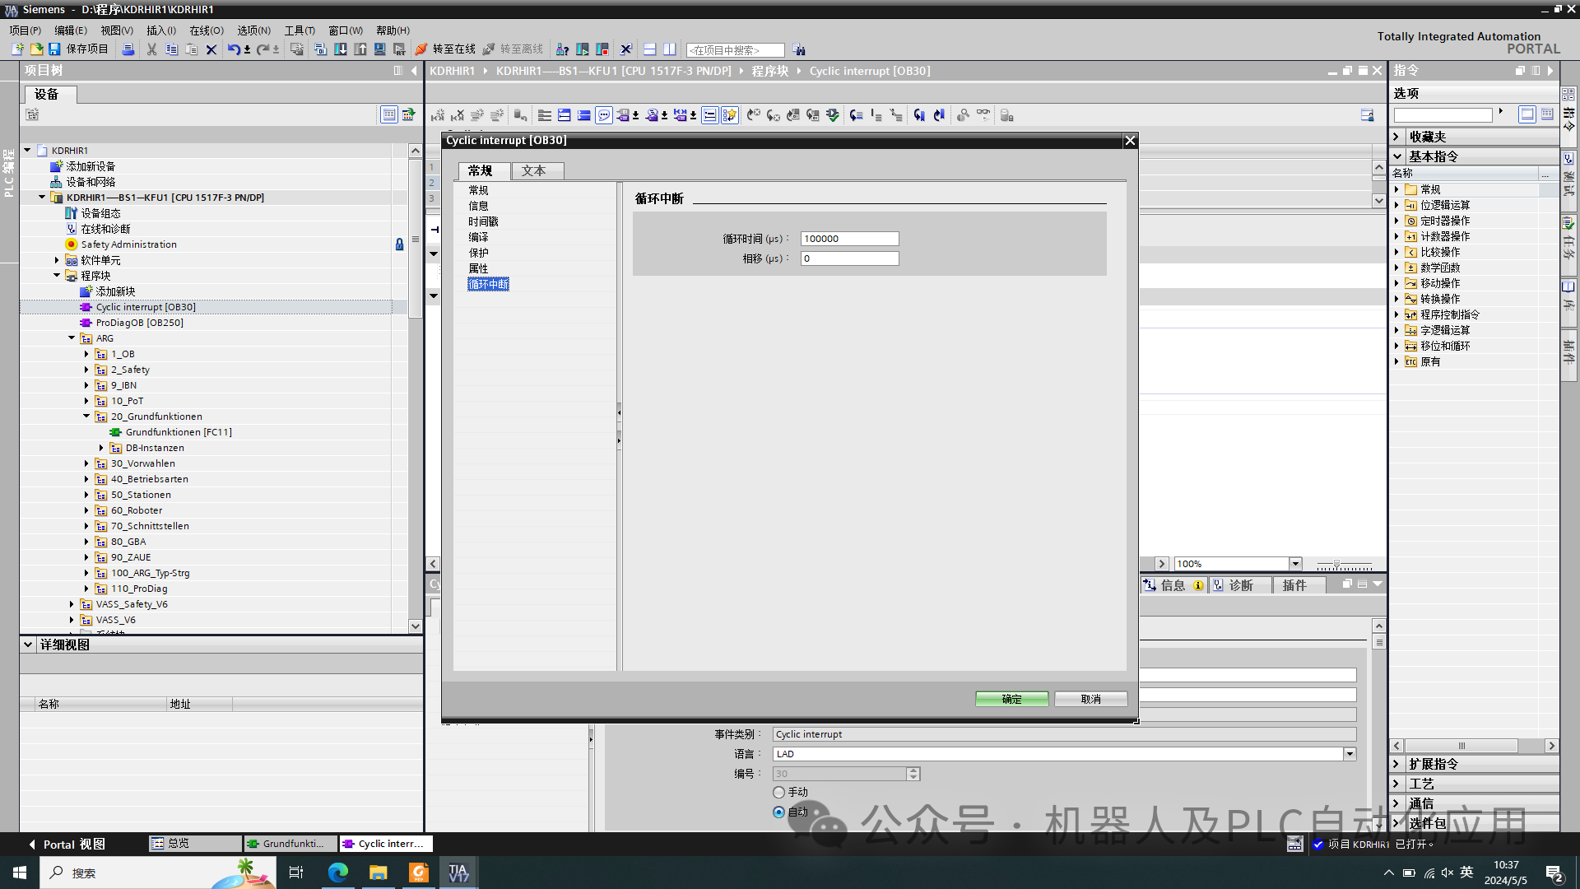The image size is (1580, 889).
Task: Expand the VASS_V6 folder
Action: pos(72,620)
